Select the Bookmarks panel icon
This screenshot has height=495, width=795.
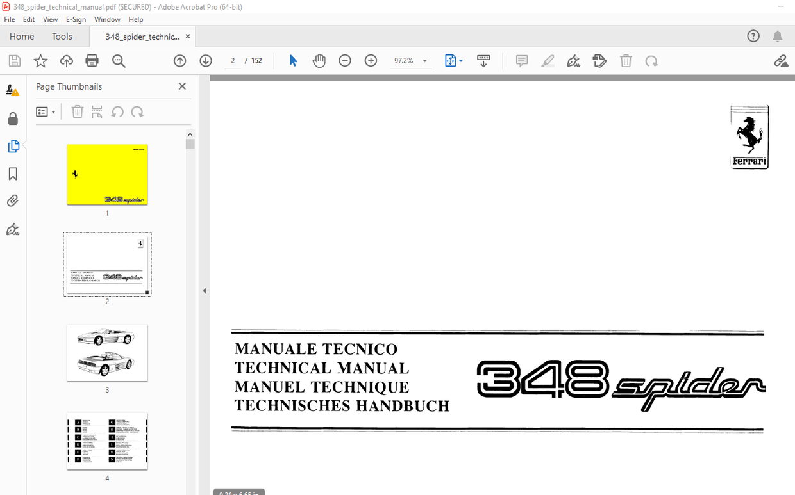click(x=13, y=174)
